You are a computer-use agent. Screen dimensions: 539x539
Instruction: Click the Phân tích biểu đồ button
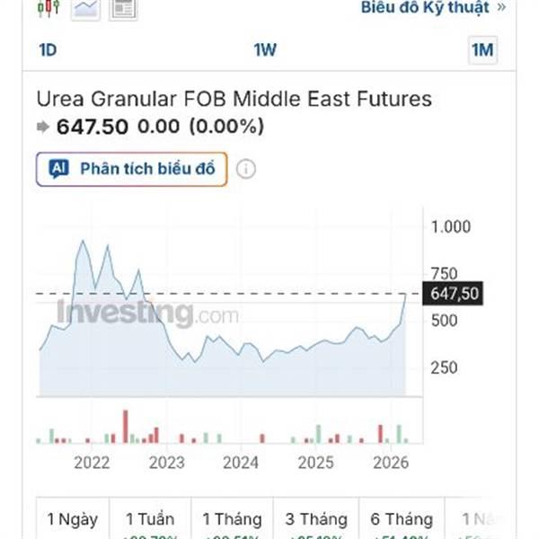click(132, 169)
